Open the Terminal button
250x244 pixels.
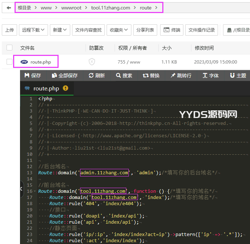point(172,30)
